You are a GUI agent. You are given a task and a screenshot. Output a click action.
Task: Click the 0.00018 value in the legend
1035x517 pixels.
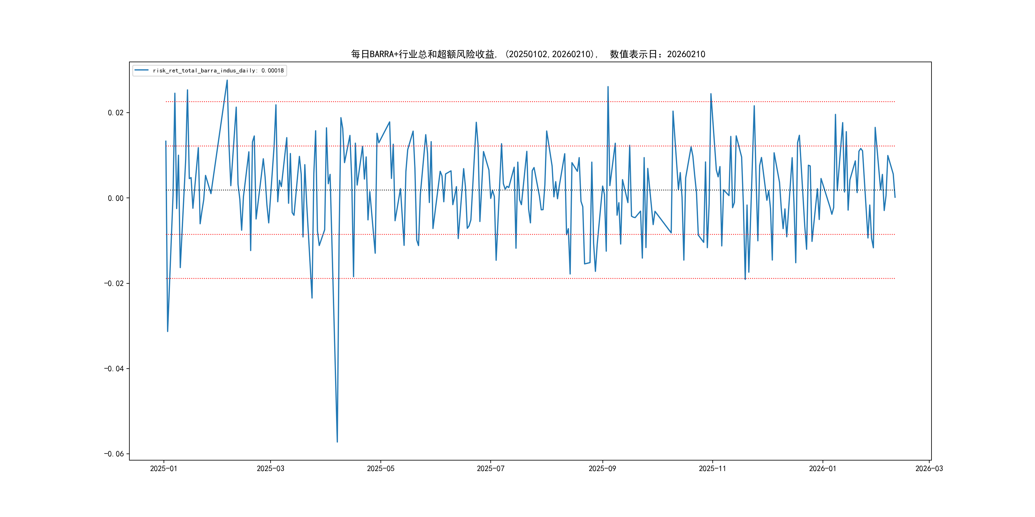click(272, 71)
